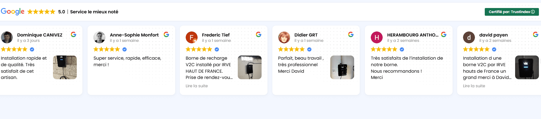Open david payen's V2C charger photo

coord(527,67)
